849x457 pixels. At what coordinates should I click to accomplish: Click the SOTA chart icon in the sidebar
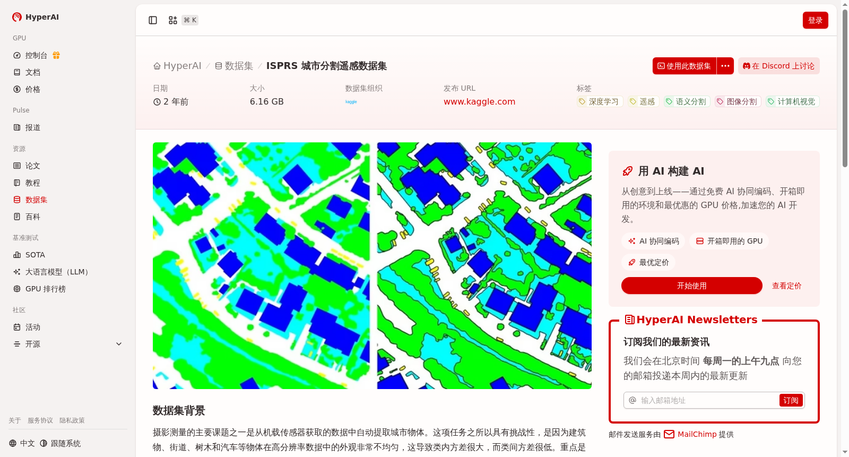click(17, 255)
